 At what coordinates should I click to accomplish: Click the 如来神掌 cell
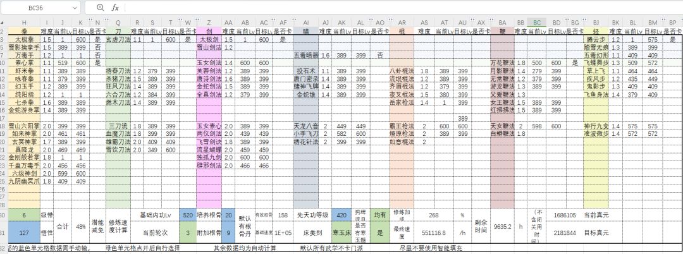(24, 133)
